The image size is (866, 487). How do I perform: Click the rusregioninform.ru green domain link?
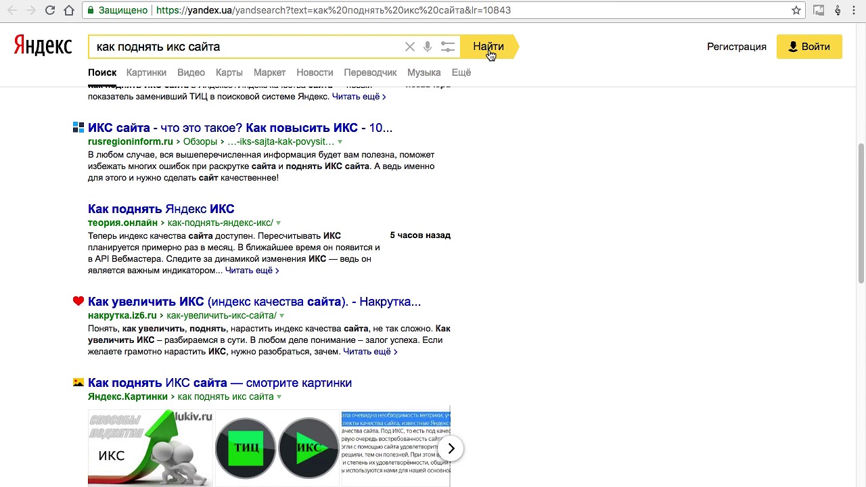coord(131,141)
